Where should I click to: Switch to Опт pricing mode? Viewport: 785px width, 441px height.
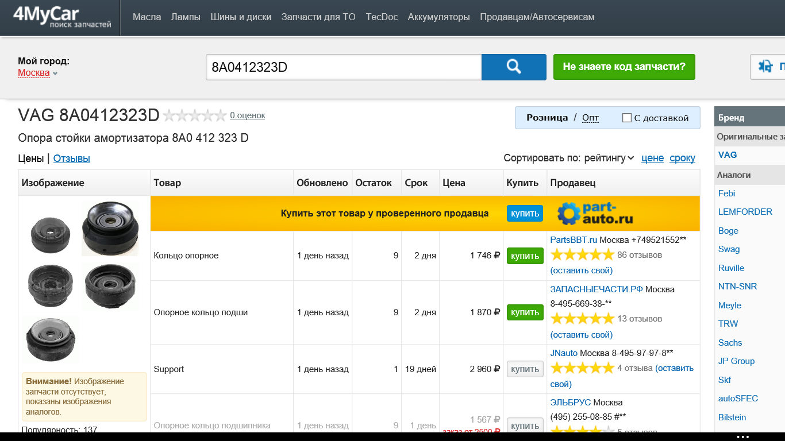pyautogui.click(x=590, y=118)
